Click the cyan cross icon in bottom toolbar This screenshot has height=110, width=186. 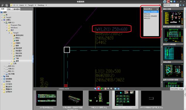click(115, 89)
